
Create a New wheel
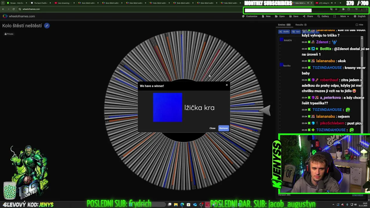click(x=266, y=16)
